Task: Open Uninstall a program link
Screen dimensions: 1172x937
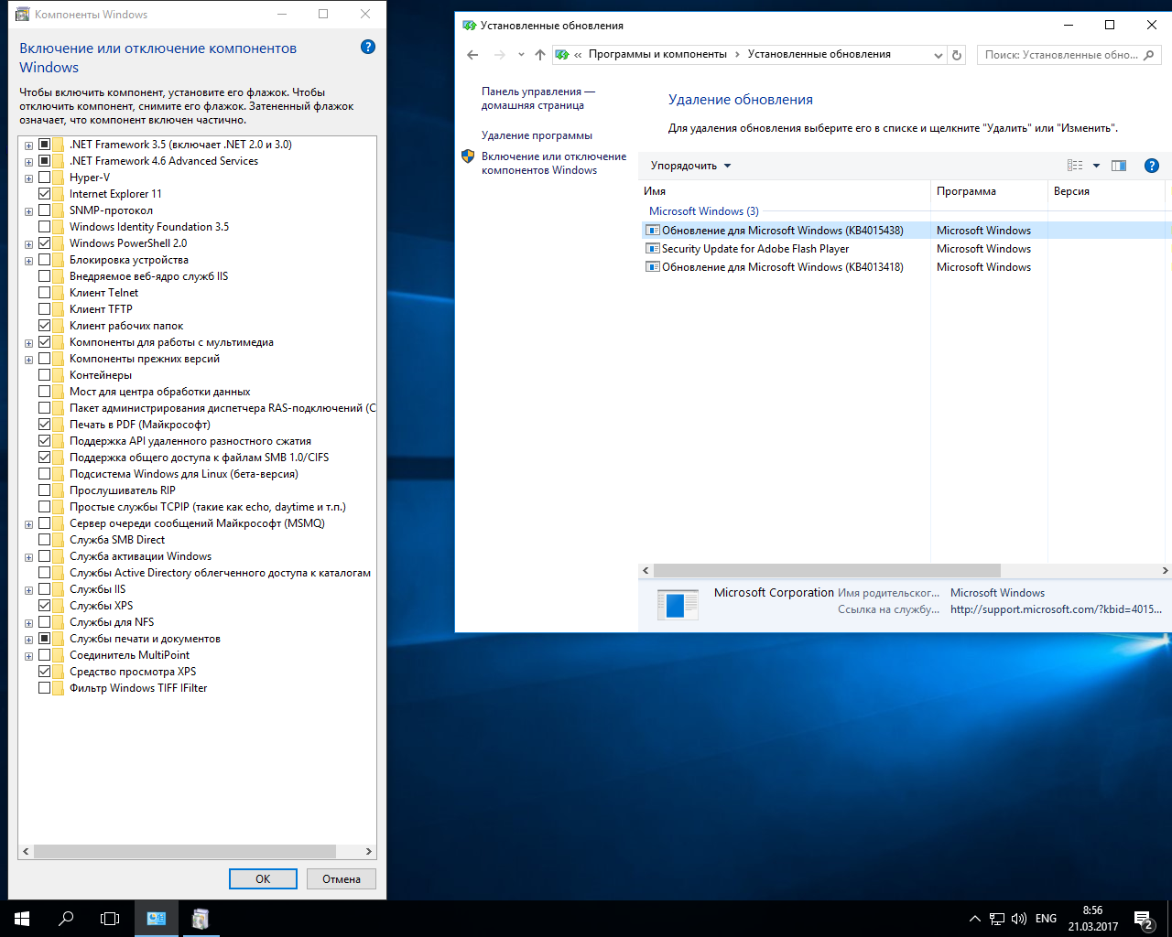Action: [x=537, y=135]
